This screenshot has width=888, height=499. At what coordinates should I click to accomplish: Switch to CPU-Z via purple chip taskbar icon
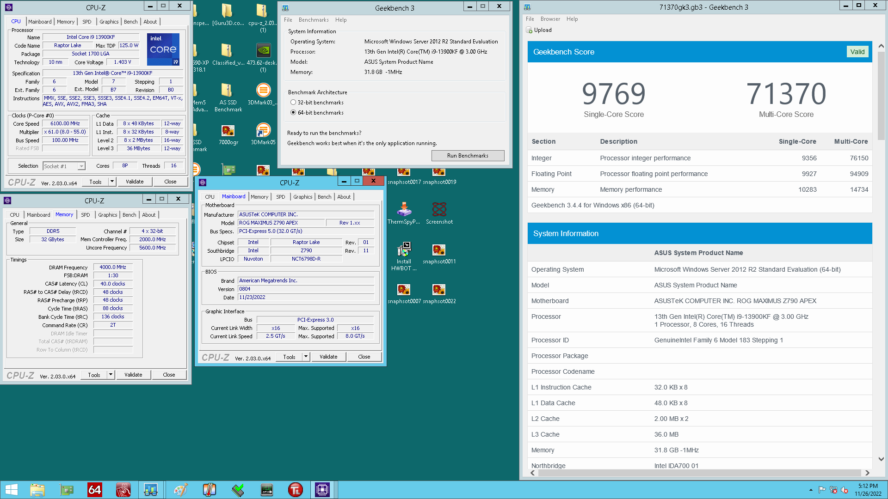[x=322, y=490]
